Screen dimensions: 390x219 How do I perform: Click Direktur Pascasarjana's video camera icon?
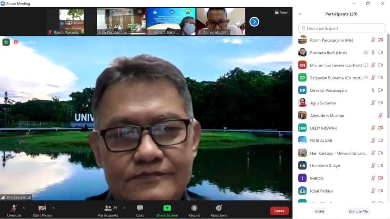pos(380,90)
